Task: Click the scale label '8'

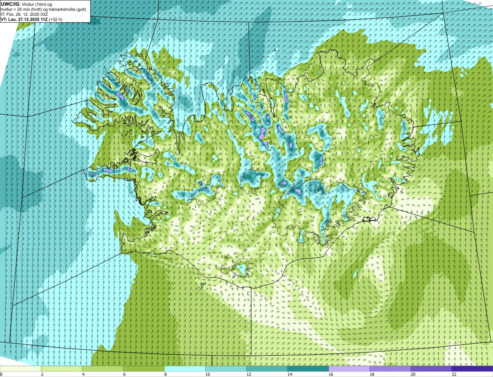Action: [165, 374]
